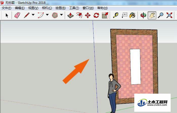The width and height of the screenshot is (177, 113).
Task: Click the human scale figure
Action: coord(113,93)
